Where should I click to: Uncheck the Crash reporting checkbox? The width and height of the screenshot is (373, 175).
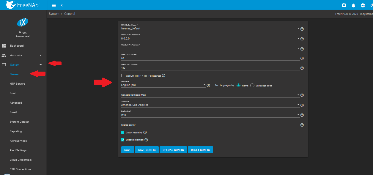123,133
